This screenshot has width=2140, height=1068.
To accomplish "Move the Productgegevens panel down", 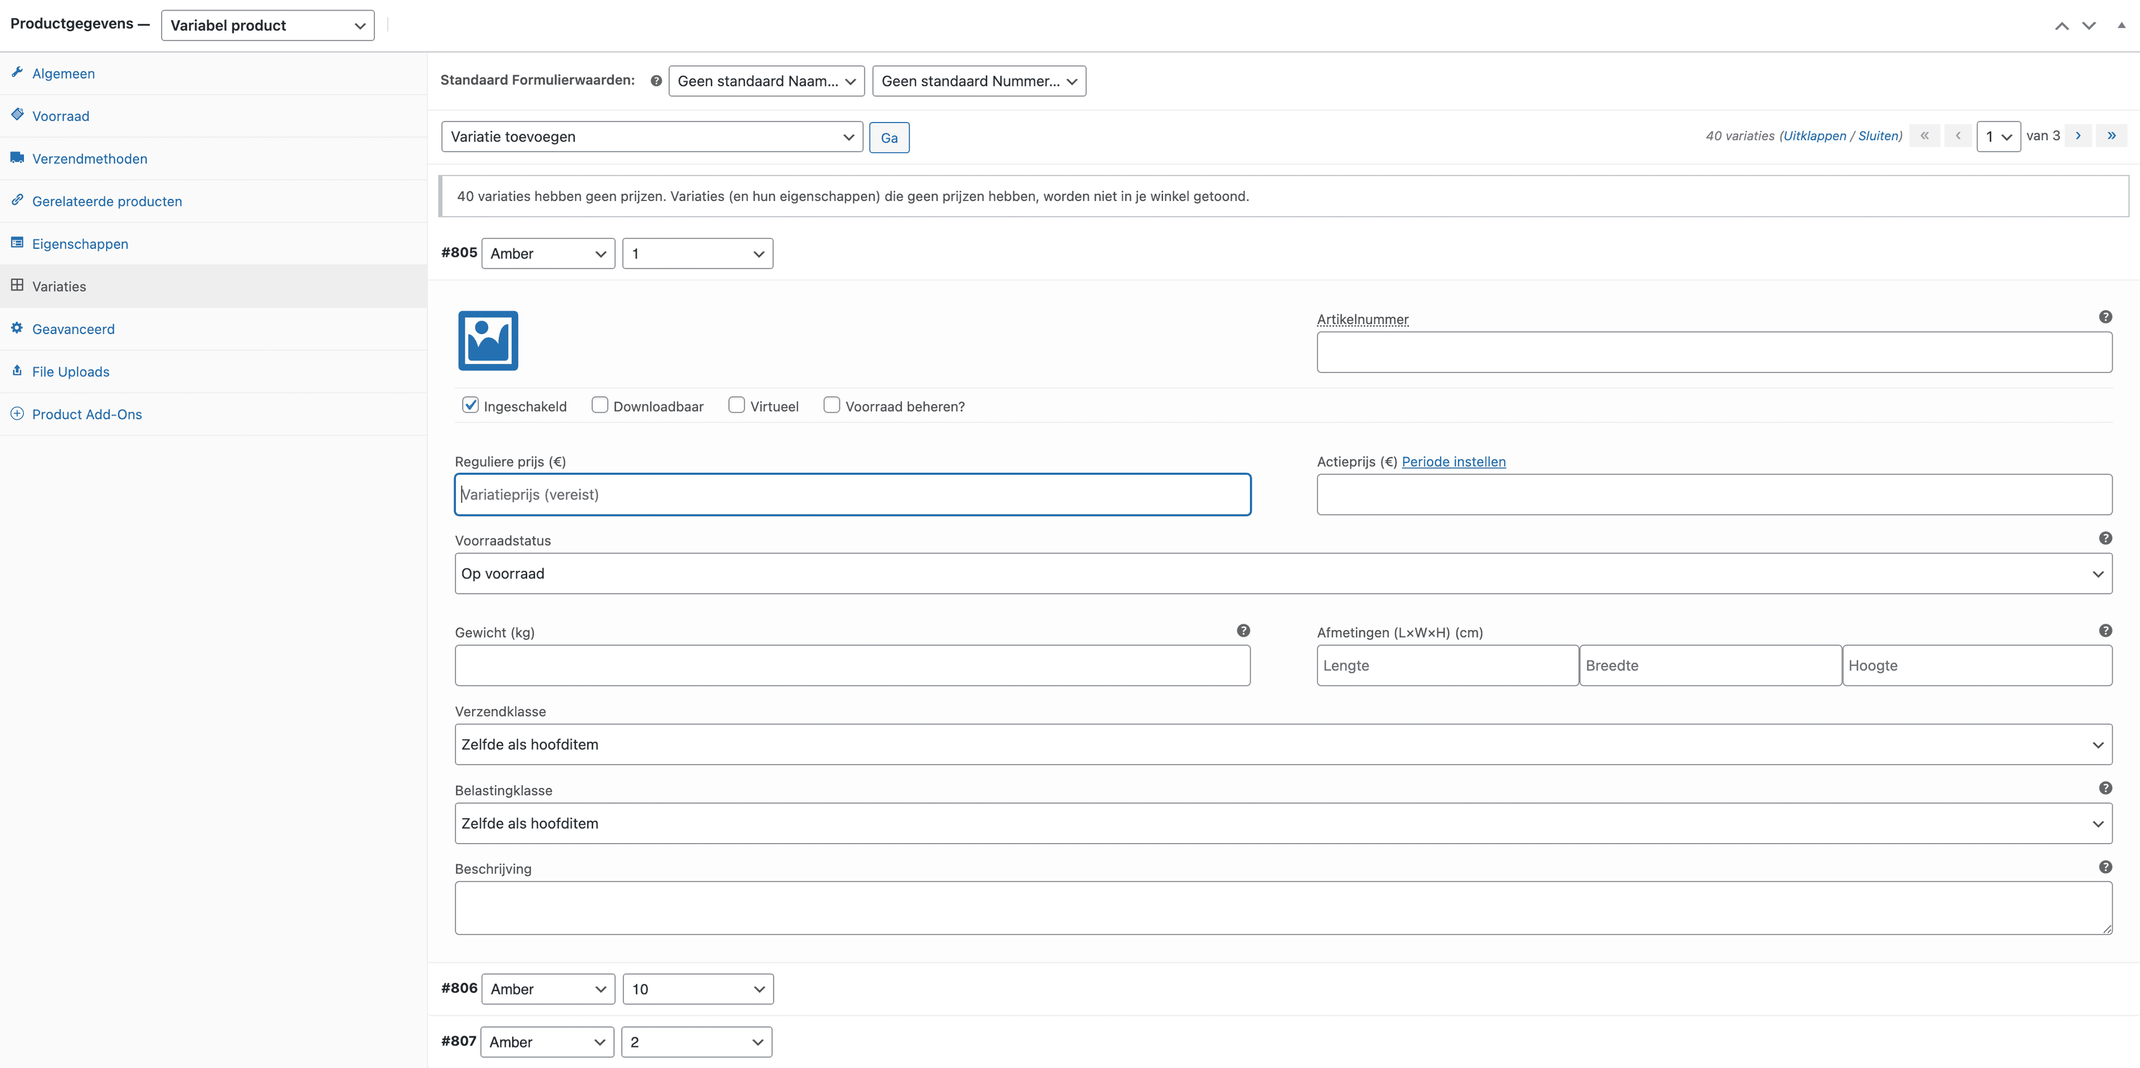I will [2088, 26].
